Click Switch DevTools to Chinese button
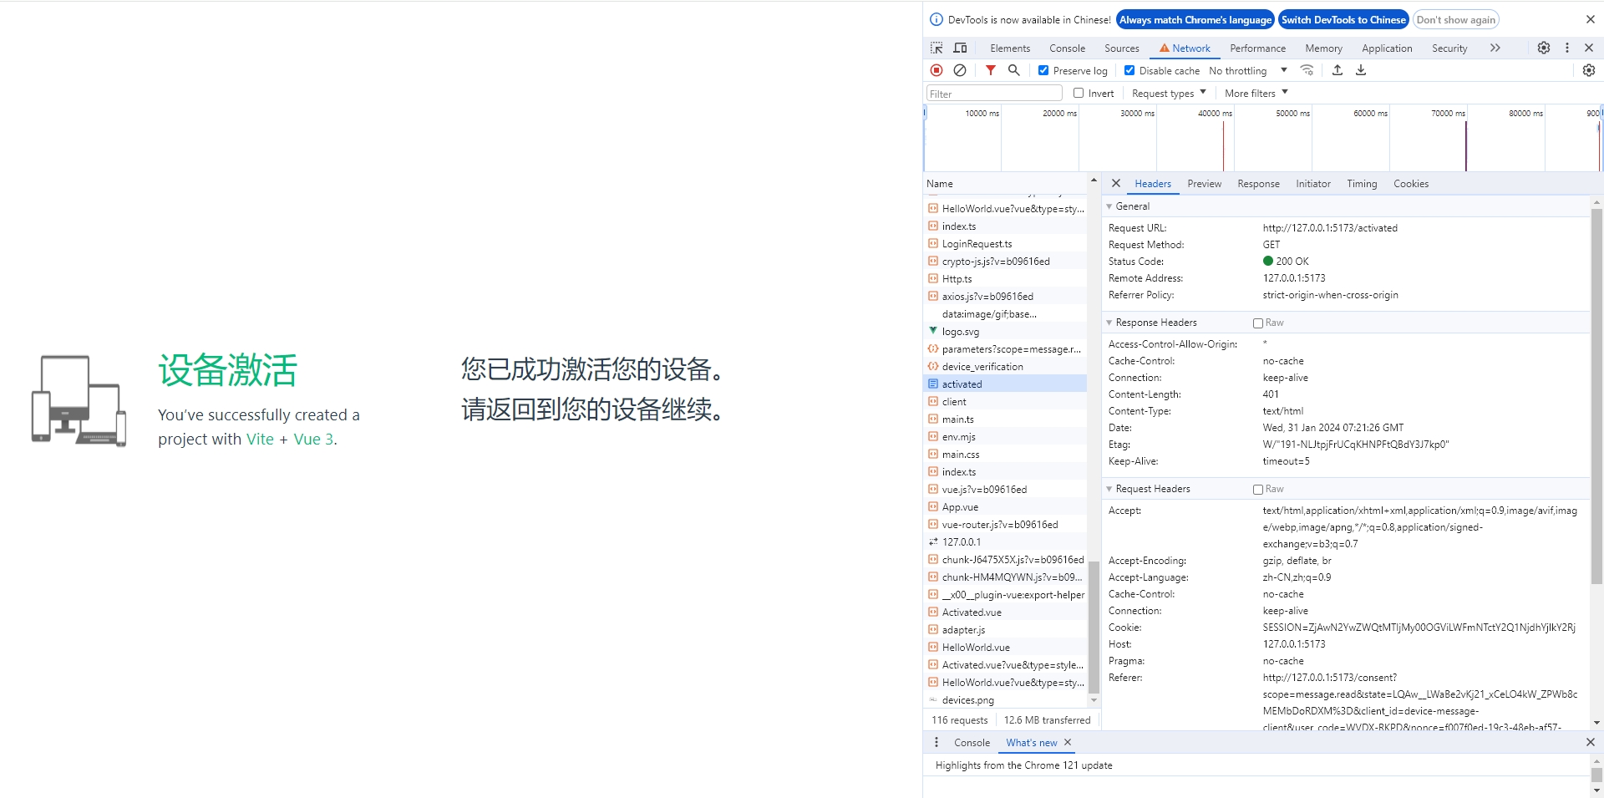Image resolution: width=1604 pixels, height=798 pixels. click(x=1343, y=20)
